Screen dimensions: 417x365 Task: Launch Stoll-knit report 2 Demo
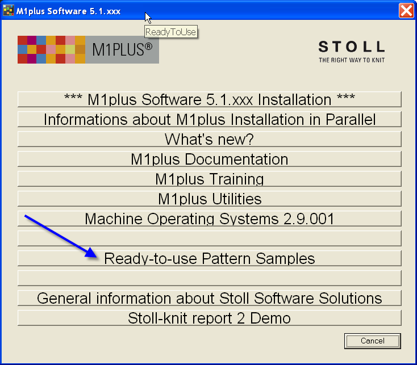[209, 318]
